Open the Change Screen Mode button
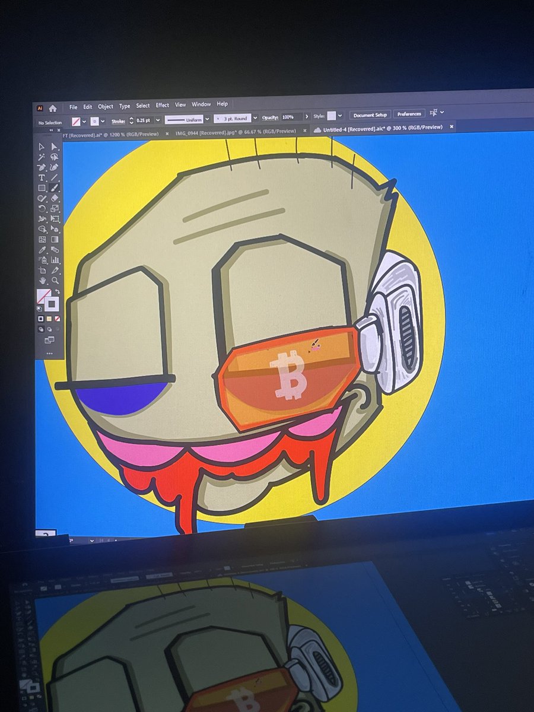The image size is (534, 712). coord(49,340)
